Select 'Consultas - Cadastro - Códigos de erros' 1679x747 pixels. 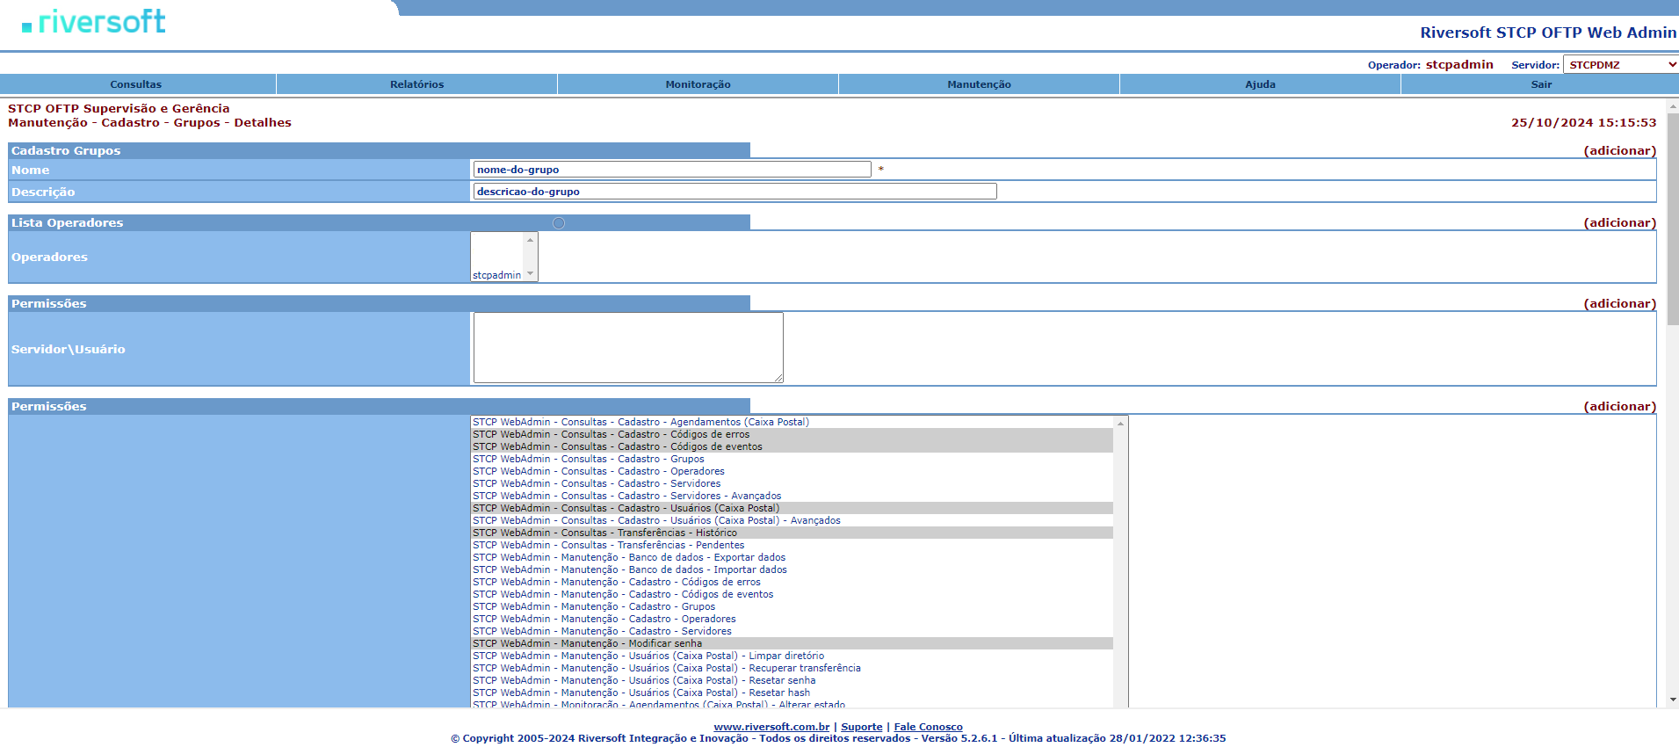tap(792, 434)
